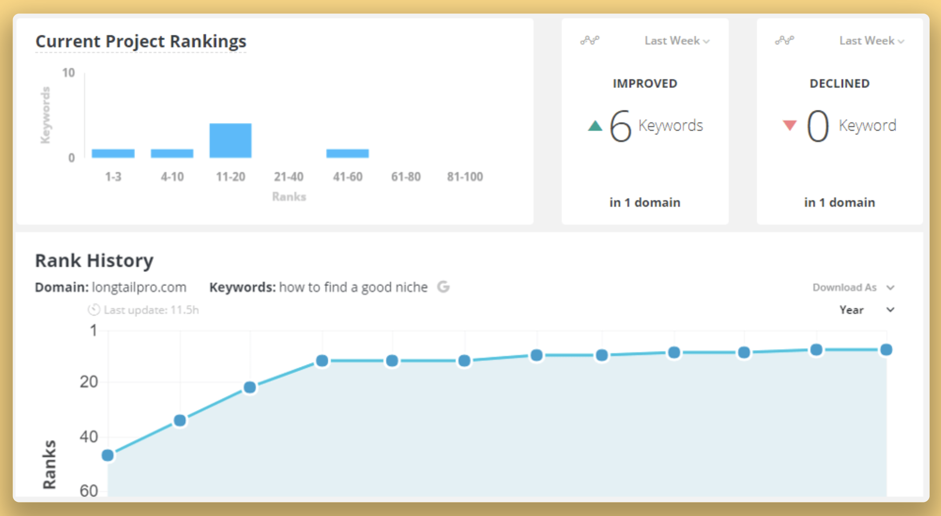Click 'in 1 domain' under Declined keyword

(839, 202)
